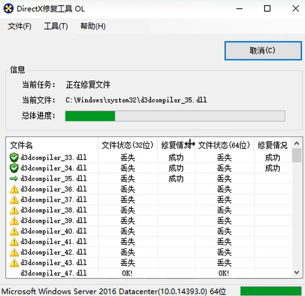
Task: Click the 文件名 column header
Action: (x=52, y=145)
